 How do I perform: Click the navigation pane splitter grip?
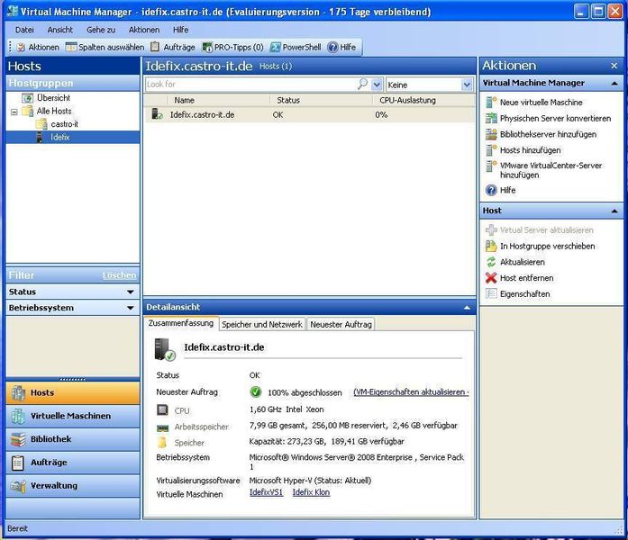(x=72, y=379)
